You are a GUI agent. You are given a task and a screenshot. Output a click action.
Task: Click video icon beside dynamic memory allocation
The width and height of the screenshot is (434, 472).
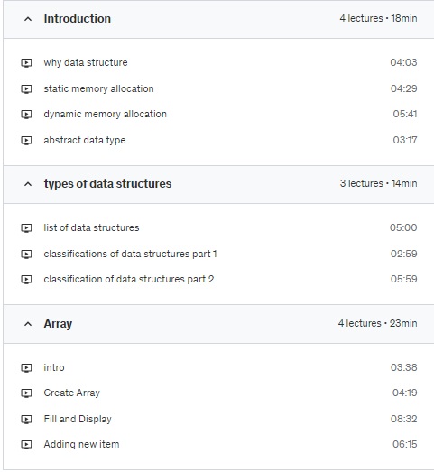(x=26, y=115)
